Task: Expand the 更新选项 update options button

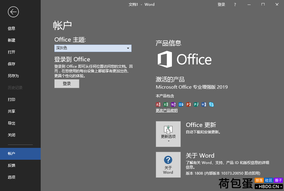Action: point(168,134)
